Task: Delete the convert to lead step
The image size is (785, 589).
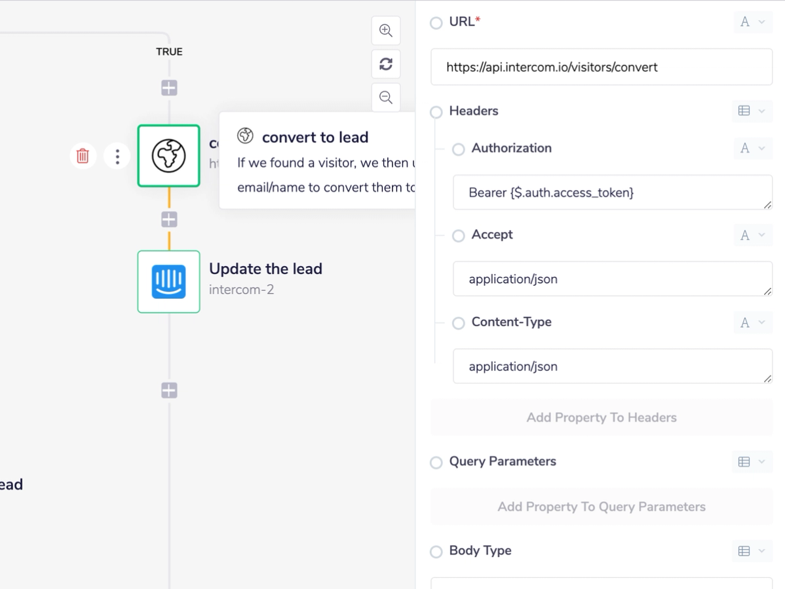Action: pyautogui.click(x=83, y=156)
